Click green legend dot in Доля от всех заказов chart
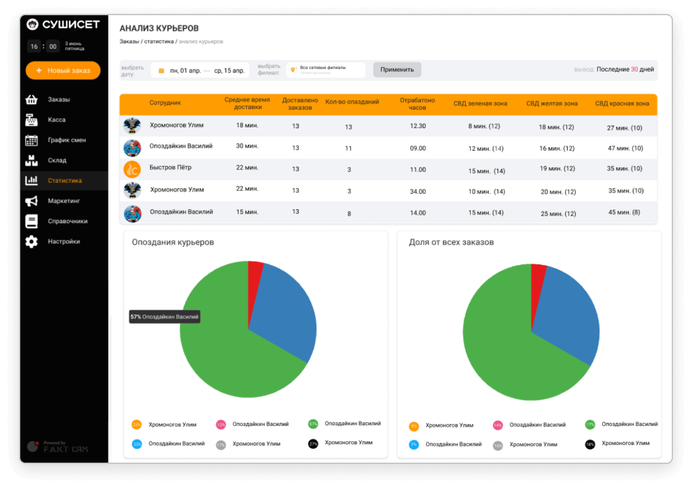Viewport: 692px width, 488px height. (590, 425)
